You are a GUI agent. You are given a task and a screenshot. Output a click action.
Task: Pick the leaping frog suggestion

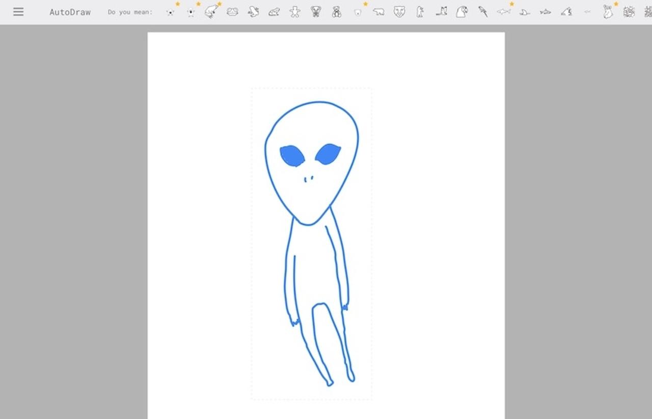tap(211, 12)
